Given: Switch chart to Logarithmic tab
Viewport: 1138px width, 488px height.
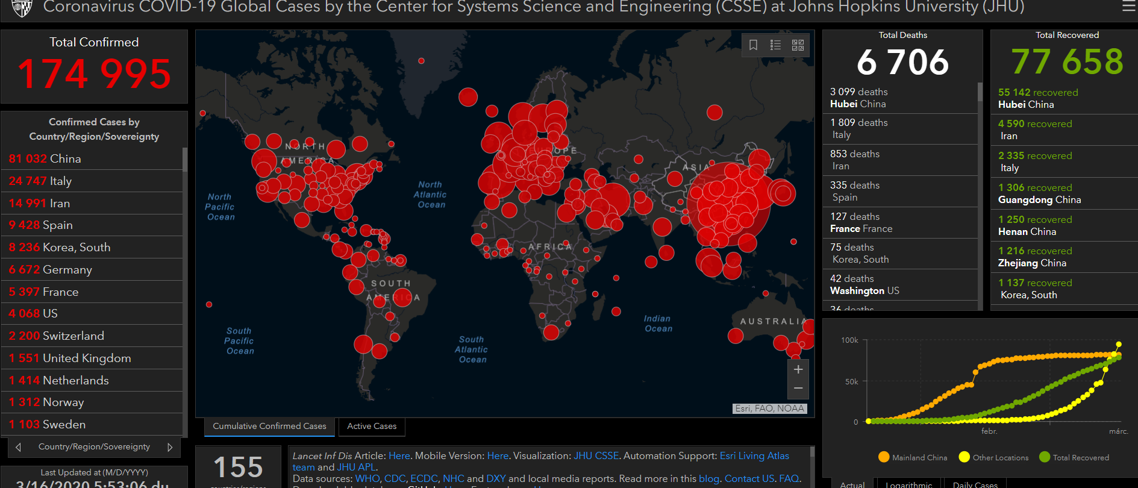Looking at the screenshot, I should (908, 484).
